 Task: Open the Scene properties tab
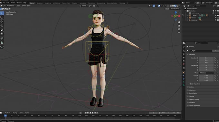184,61
